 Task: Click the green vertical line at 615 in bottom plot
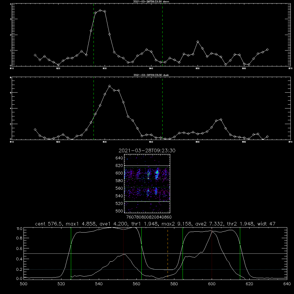pos(240,253)
